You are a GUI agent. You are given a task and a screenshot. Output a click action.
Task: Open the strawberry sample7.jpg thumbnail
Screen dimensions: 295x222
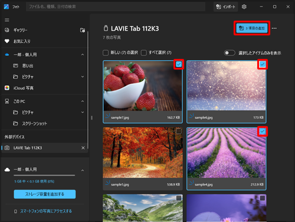tap(143, 86)
